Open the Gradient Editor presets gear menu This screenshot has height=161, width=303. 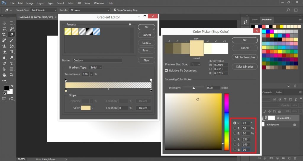pos(130,25)
